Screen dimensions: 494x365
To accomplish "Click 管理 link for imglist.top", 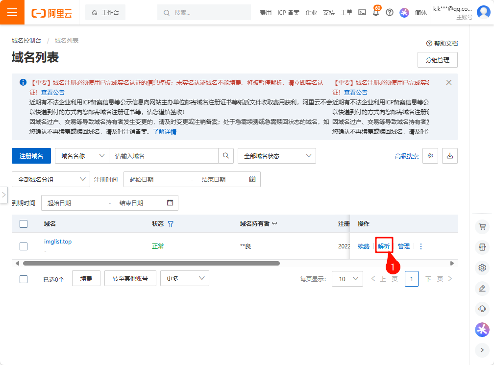I will tap(404, 246).
